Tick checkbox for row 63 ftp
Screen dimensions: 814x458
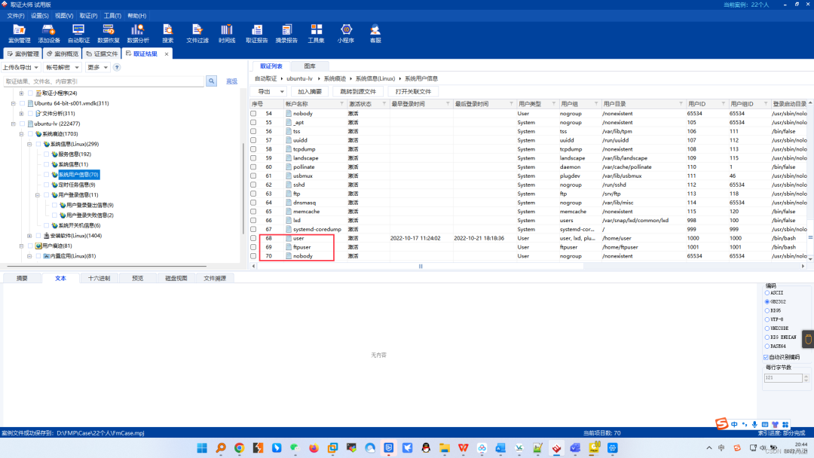[x=253, y=194]
